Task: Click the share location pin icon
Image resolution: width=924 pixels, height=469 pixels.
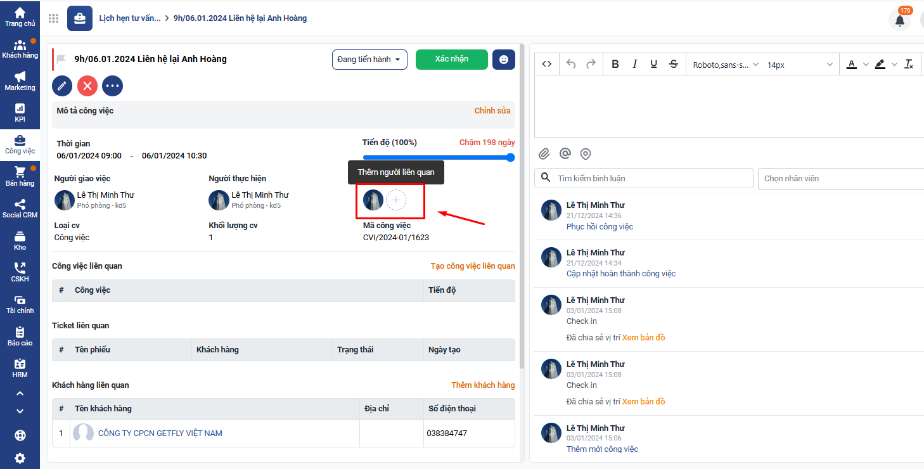Action: point(586,154)
